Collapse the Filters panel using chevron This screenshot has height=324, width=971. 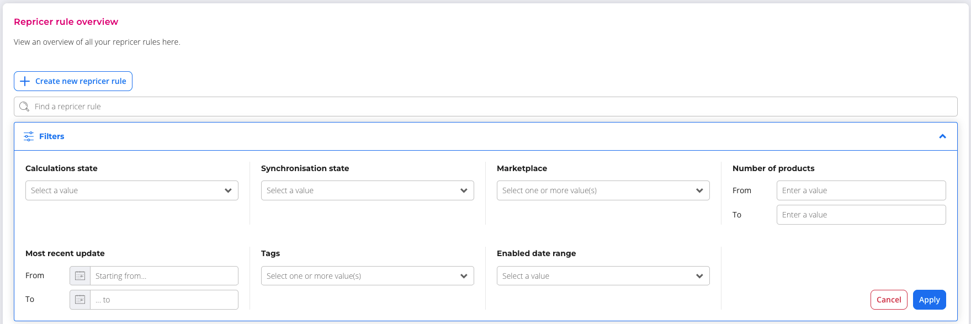942,136
